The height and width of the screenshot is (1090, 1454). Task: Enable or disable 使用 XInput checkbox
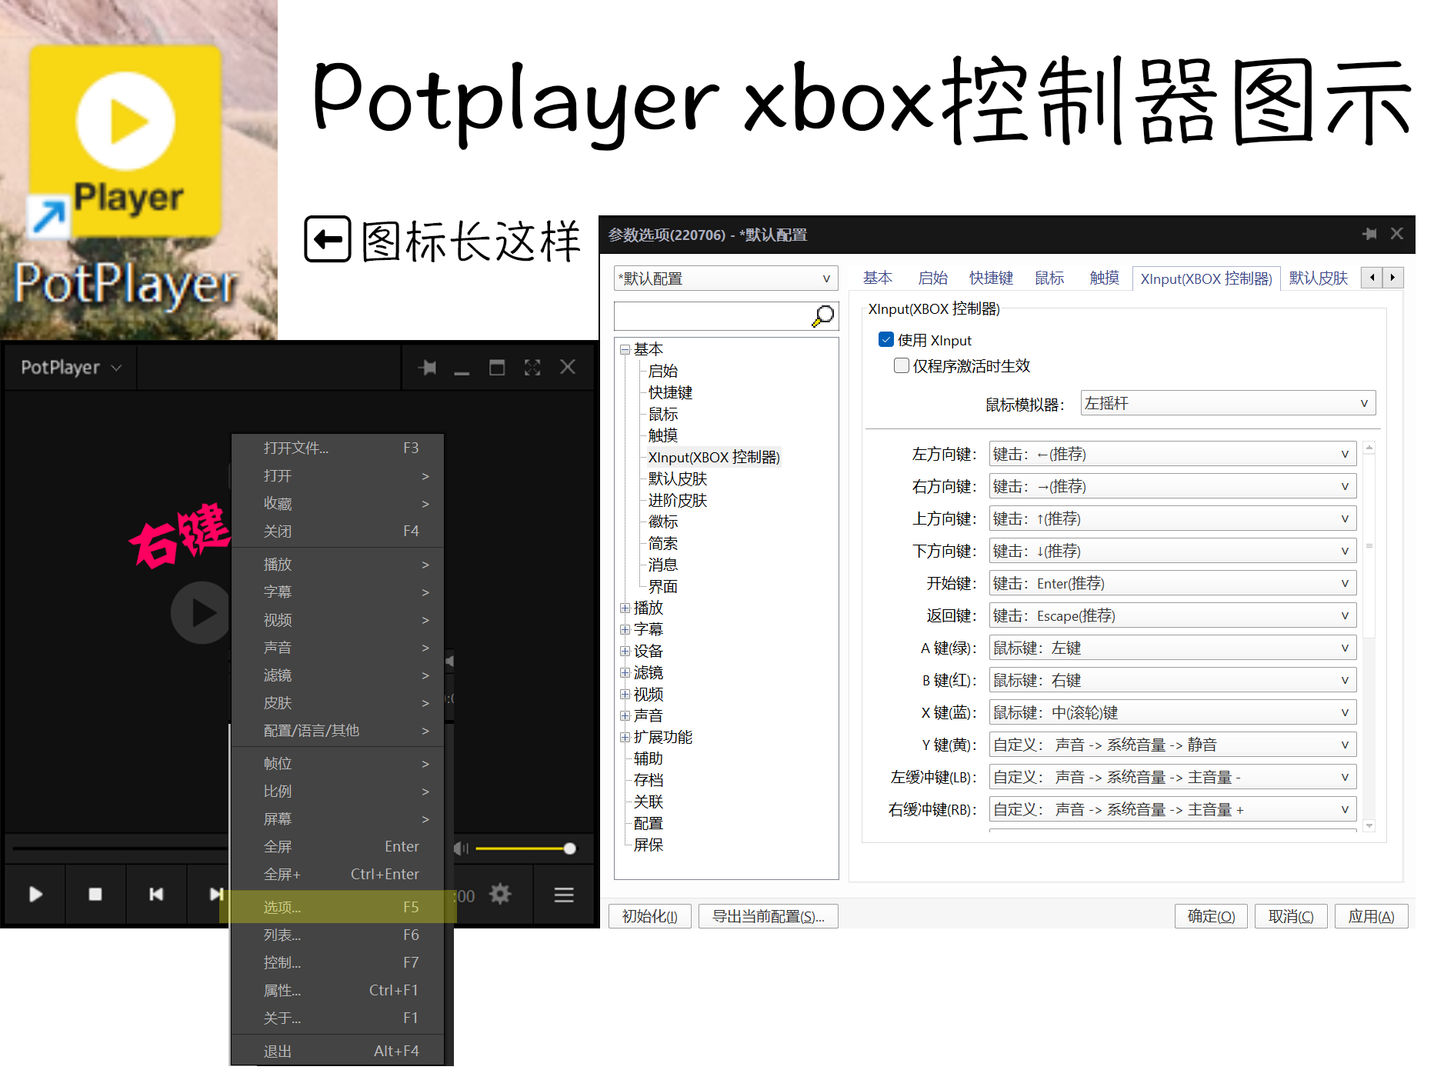tap(886, 339)
